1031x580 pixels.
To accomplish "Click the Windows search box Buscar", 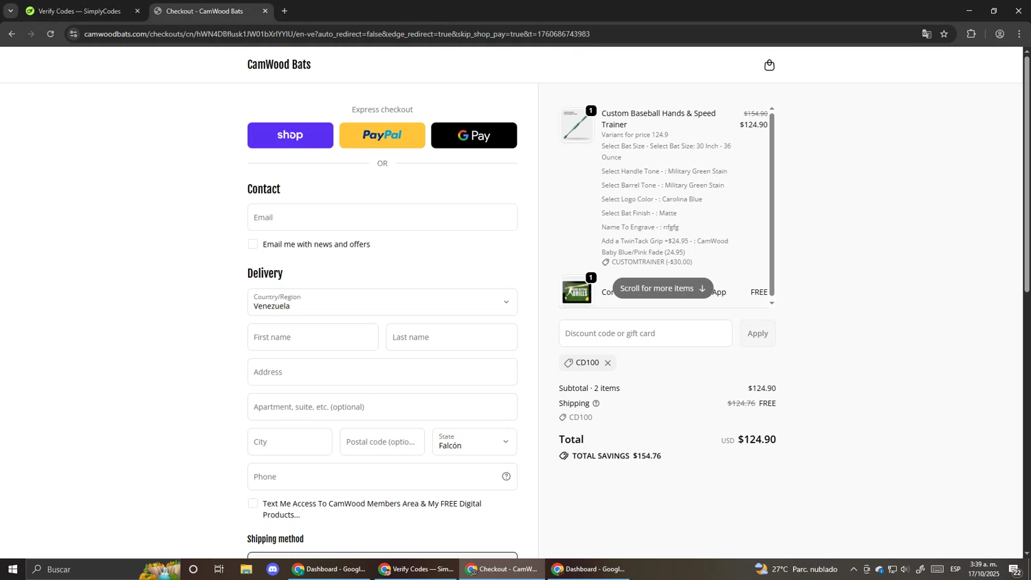I will click(x=103, y=569).
